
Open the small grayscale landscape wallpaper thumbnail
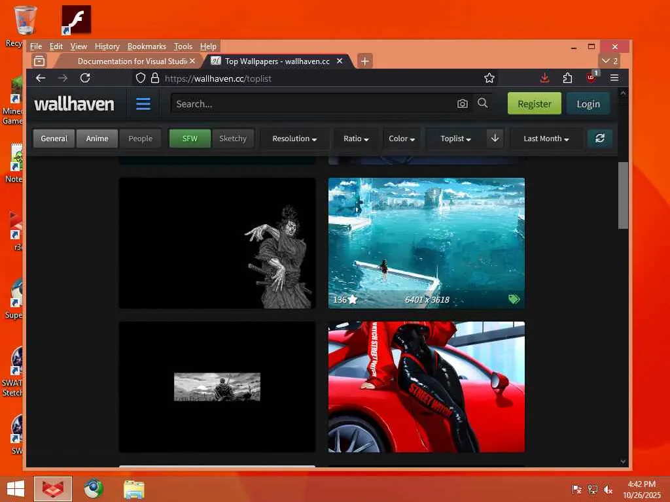click(217, 387)
